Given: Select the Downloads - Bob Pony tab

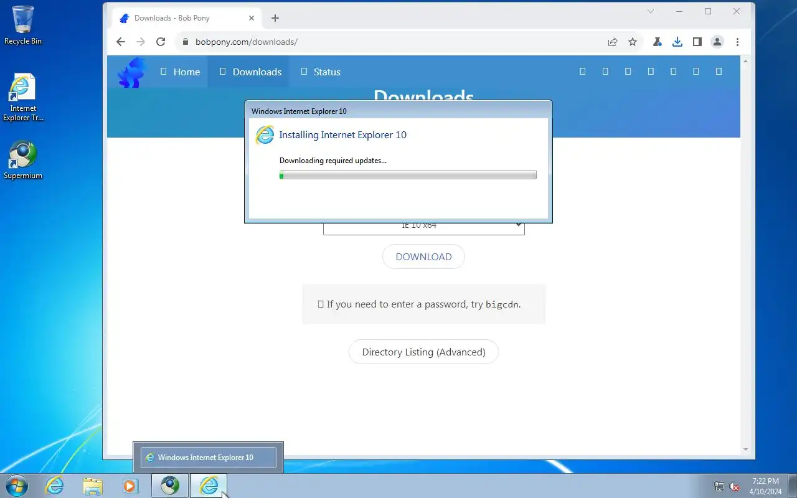Looking at the screenshot, I should (x=186, y=18).
